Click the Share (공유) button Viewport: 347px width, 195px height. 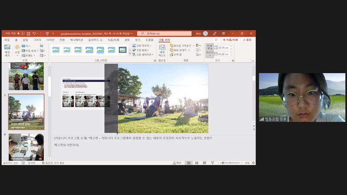(247, 40)
